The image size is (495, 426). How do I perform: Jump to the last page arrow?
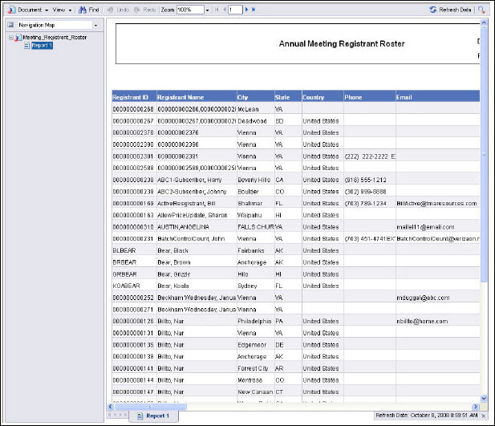pyautogui.click(x=254, y=10)
